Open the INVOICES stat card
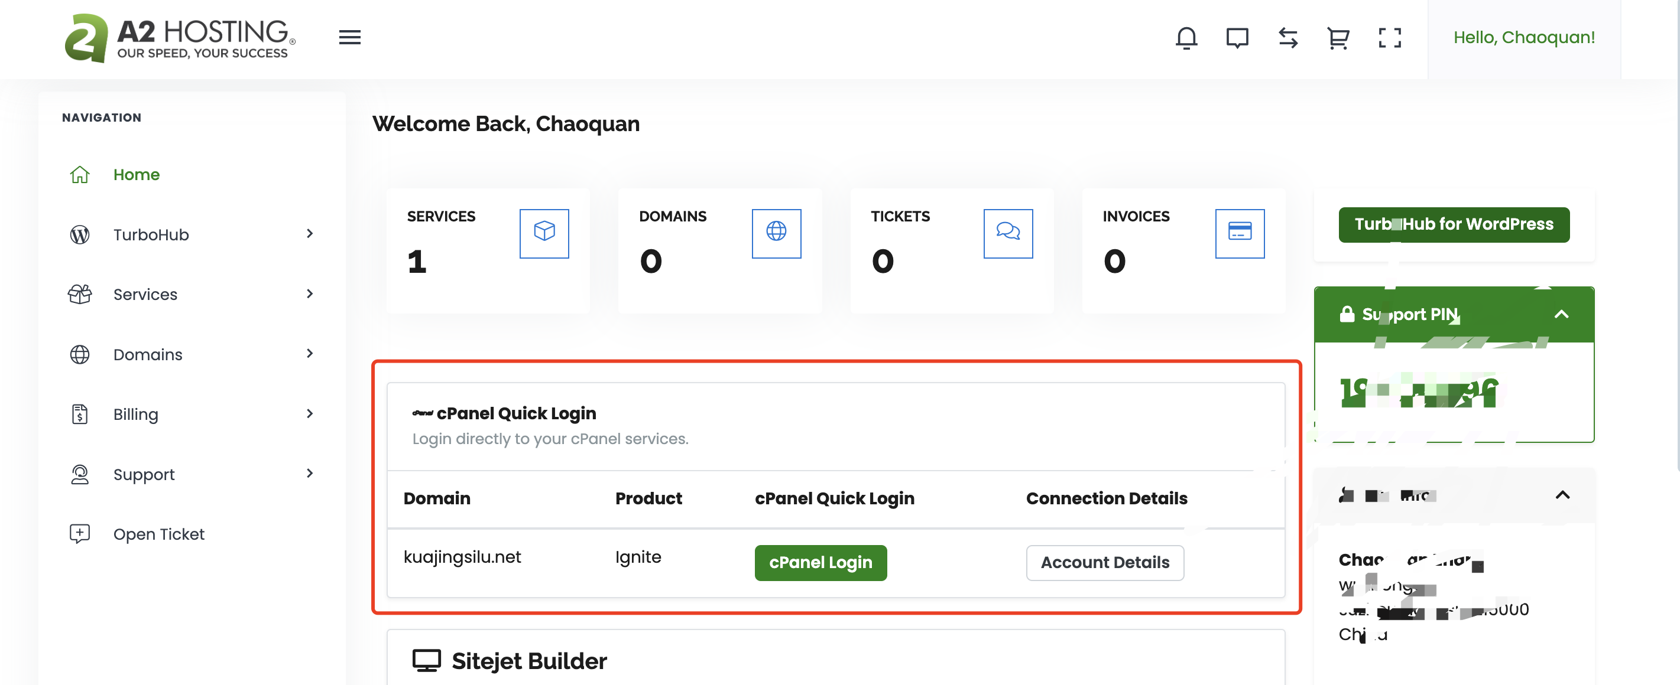The width and height of the screenshot is (1680, 685). click(x=1183, y=251)
